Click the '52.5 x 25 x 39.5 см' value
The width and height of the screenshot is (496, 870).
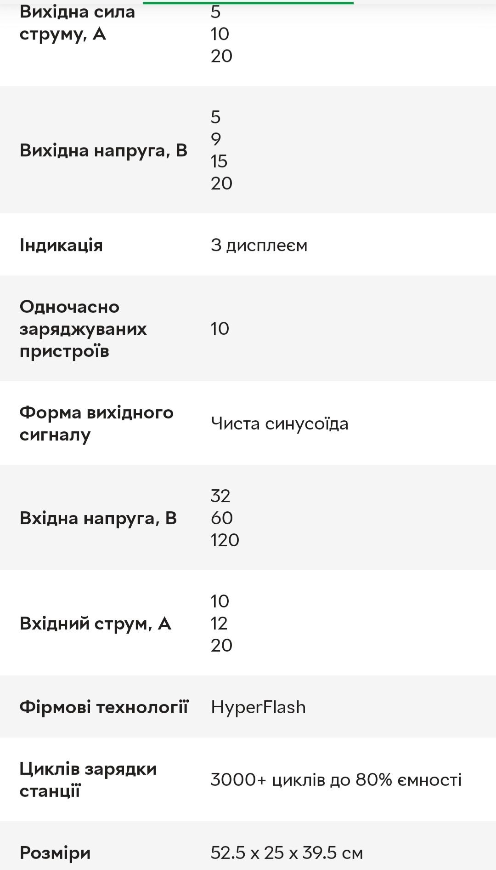click(x=287, y=853)
